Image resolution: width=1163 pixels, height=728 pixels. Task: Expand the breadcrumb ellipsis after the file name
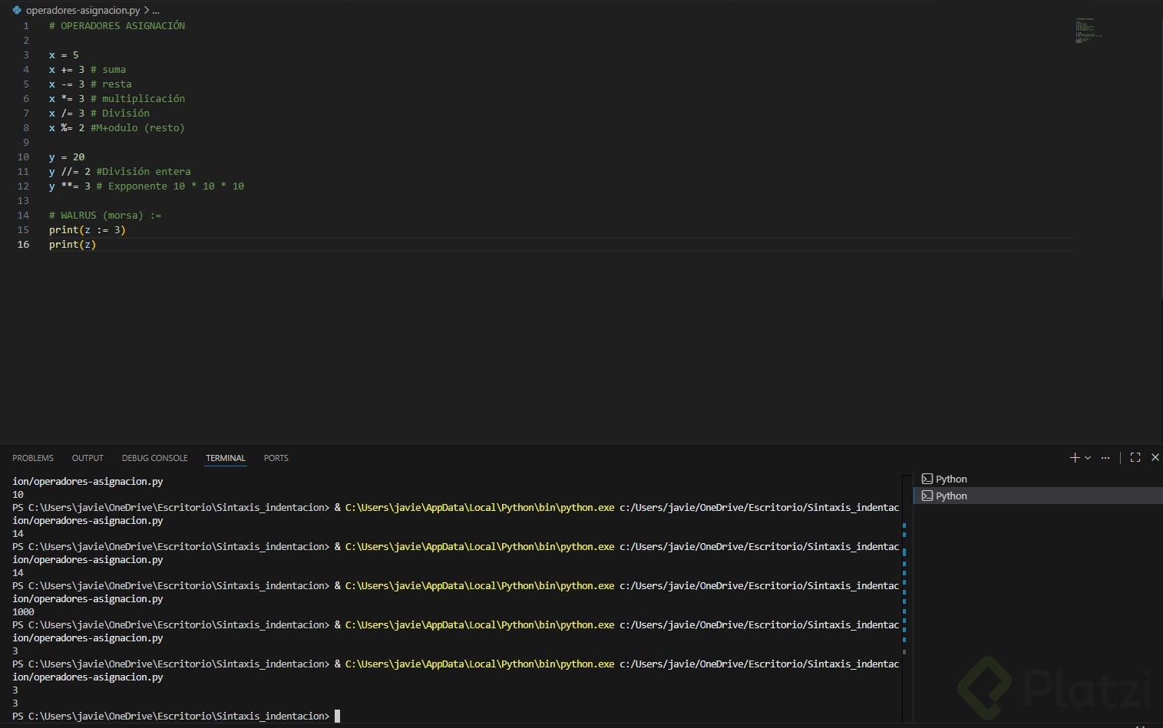pos(156,11)
